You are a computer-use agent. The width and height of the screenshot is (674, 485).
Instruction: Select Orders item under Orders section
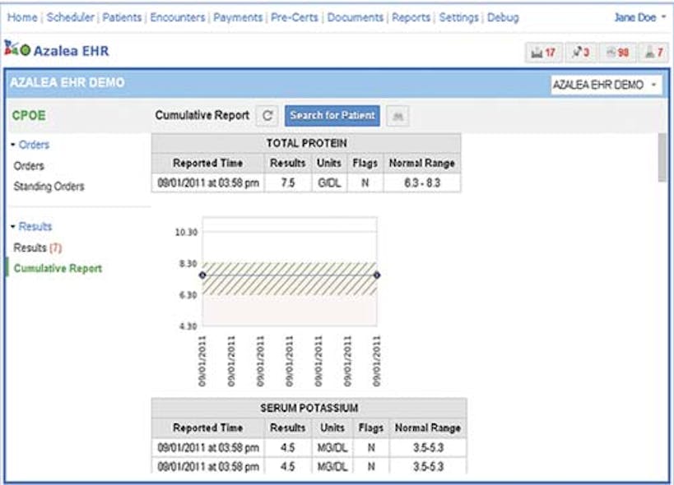(x=29, y=166)
